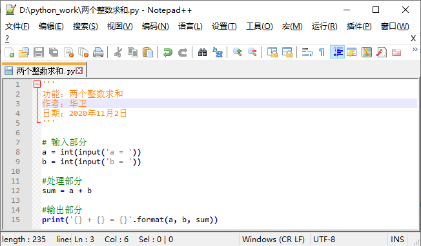
Task: Click the 功能:两个整数求和 comment line
Action: pos(83,94)
